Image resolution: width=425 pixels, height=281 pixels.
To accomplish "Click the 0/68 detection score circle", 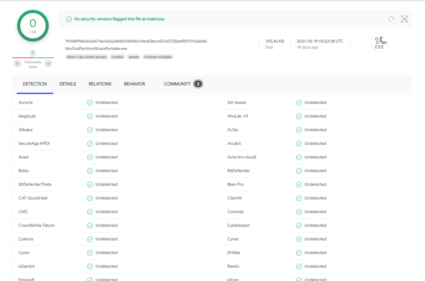I will coord(33,26).
